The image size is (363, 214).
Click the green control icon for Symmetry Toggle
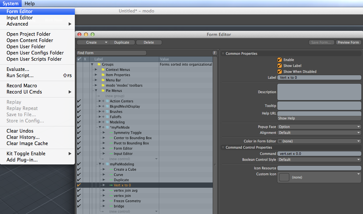pyautogui.click(x=111, y=133)
